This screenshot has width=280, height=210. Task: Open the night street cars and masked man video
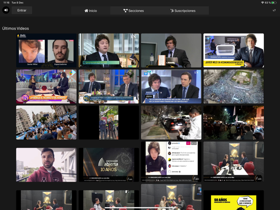(171, 123)
